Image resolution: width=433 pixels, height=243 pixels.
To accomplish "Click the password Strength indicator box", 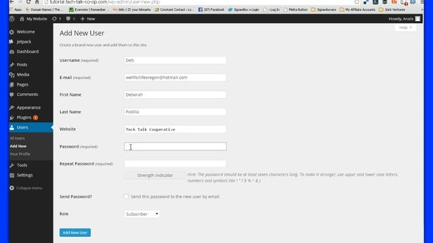I will click(155, 175).
